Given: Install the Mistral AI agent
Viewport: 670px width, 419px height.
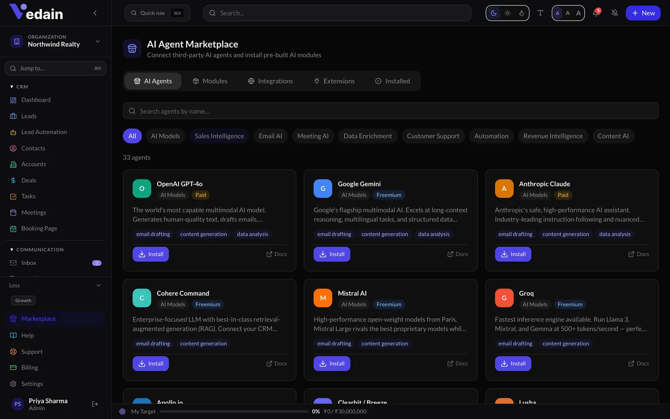Looking at the screenshot, I should click(332, 364).
